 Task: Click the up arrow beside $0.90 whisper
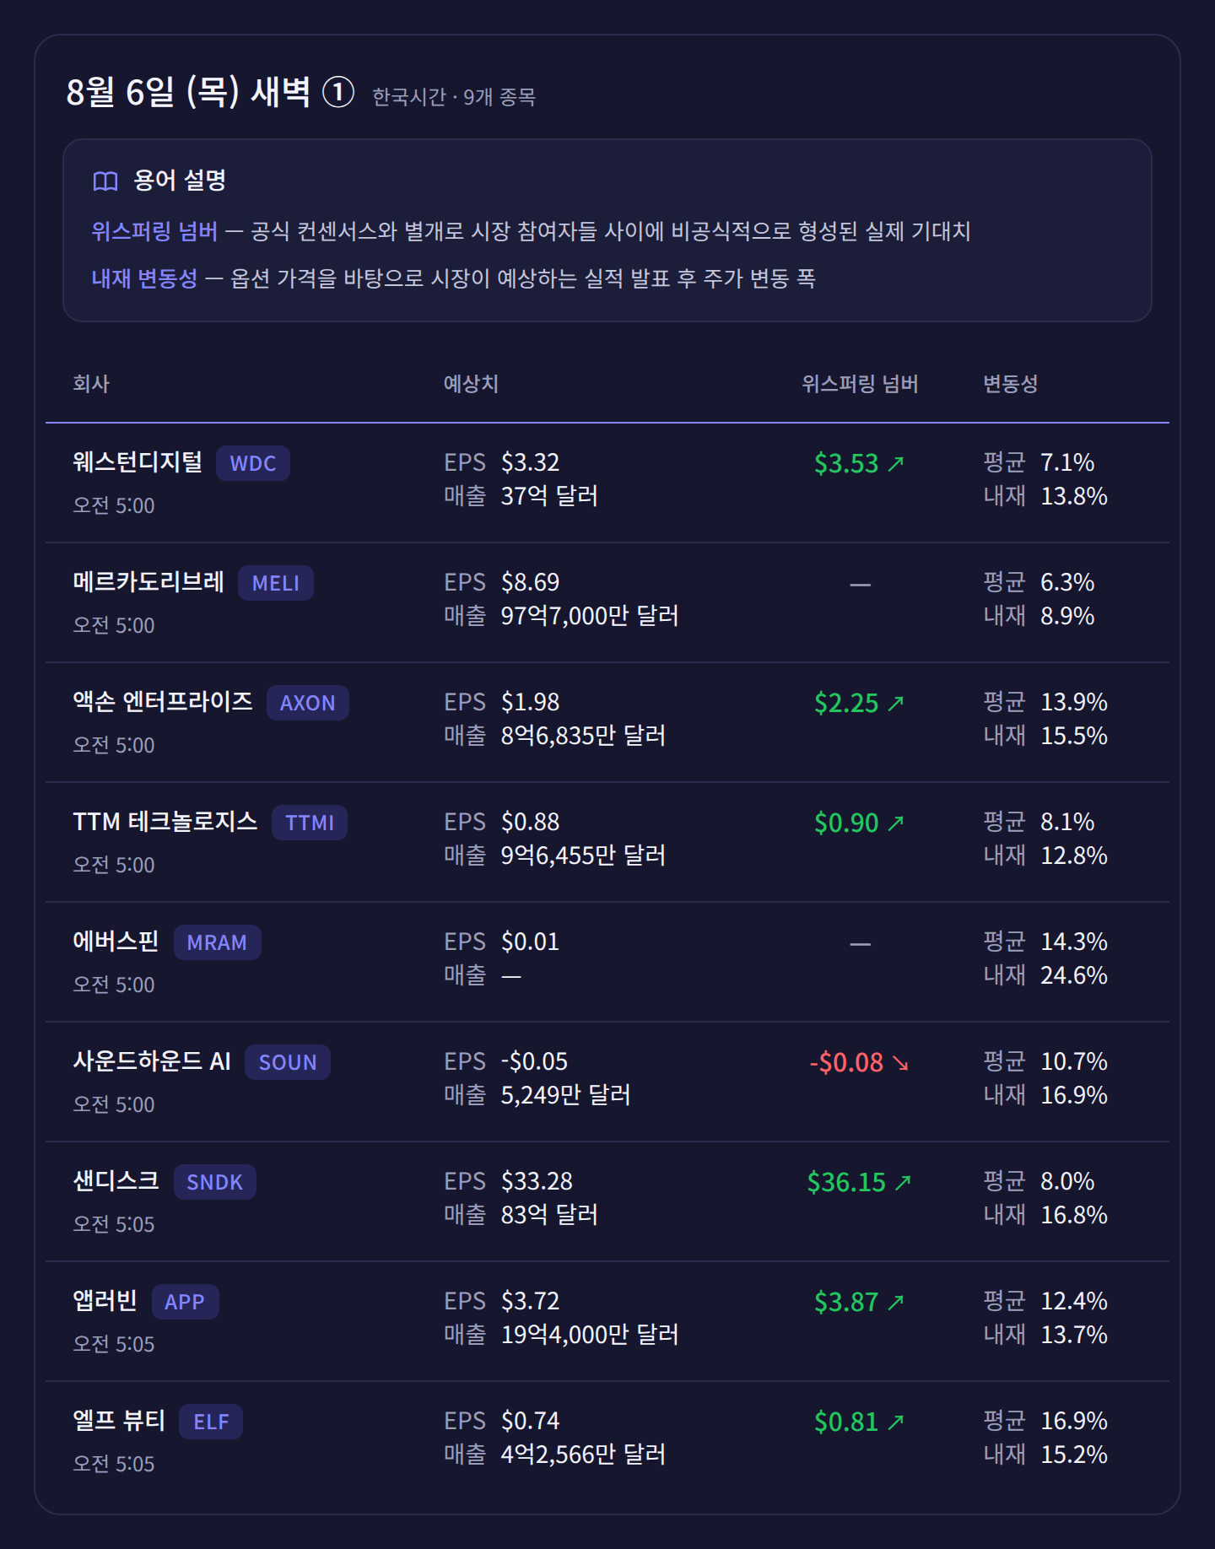[896, 823]
